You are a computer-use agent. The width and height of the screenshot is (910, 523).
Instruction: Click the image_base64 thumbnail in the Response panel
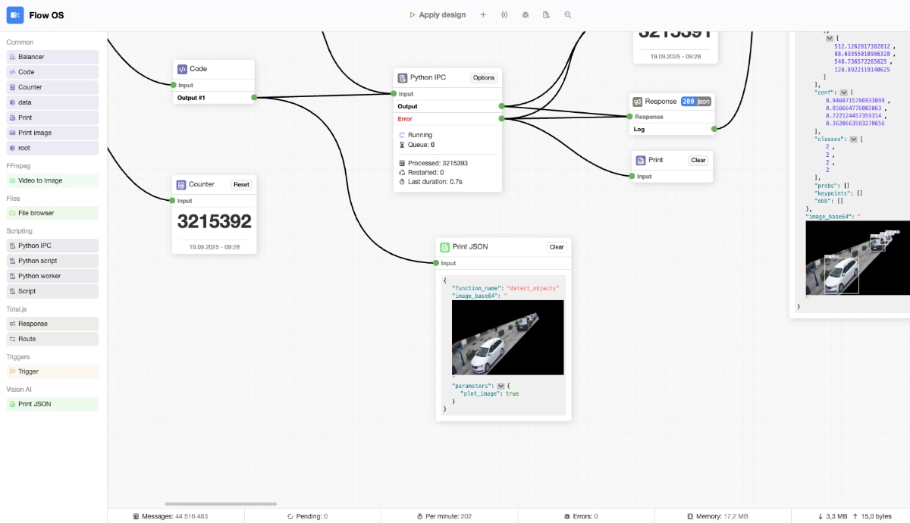[858, 258]
